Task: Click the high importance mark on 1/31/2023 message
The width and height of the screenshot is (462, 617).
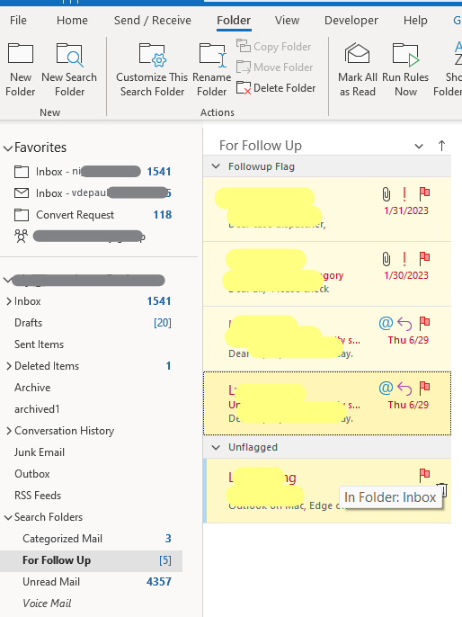Action: coord(404,194)
